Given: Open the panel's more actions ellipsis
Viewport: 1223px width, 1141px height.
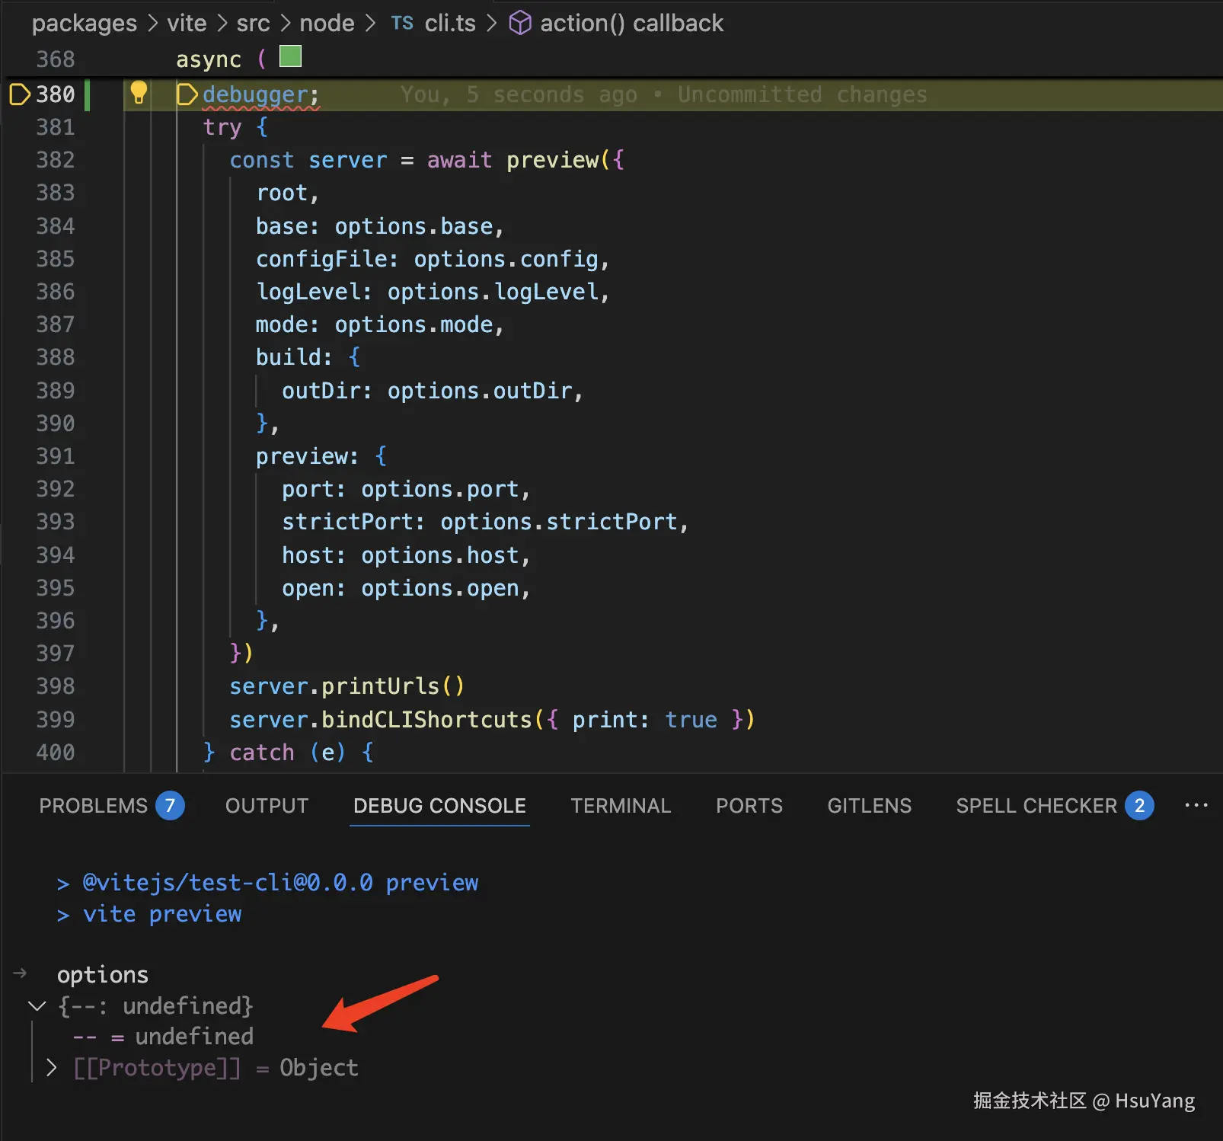Looking at the screenshot, I should pos(1196,805).
